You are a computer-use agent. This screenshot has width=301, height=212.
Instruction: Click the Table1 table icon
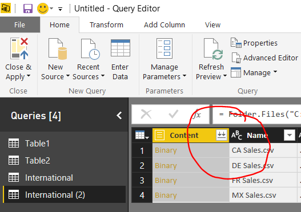14,143
